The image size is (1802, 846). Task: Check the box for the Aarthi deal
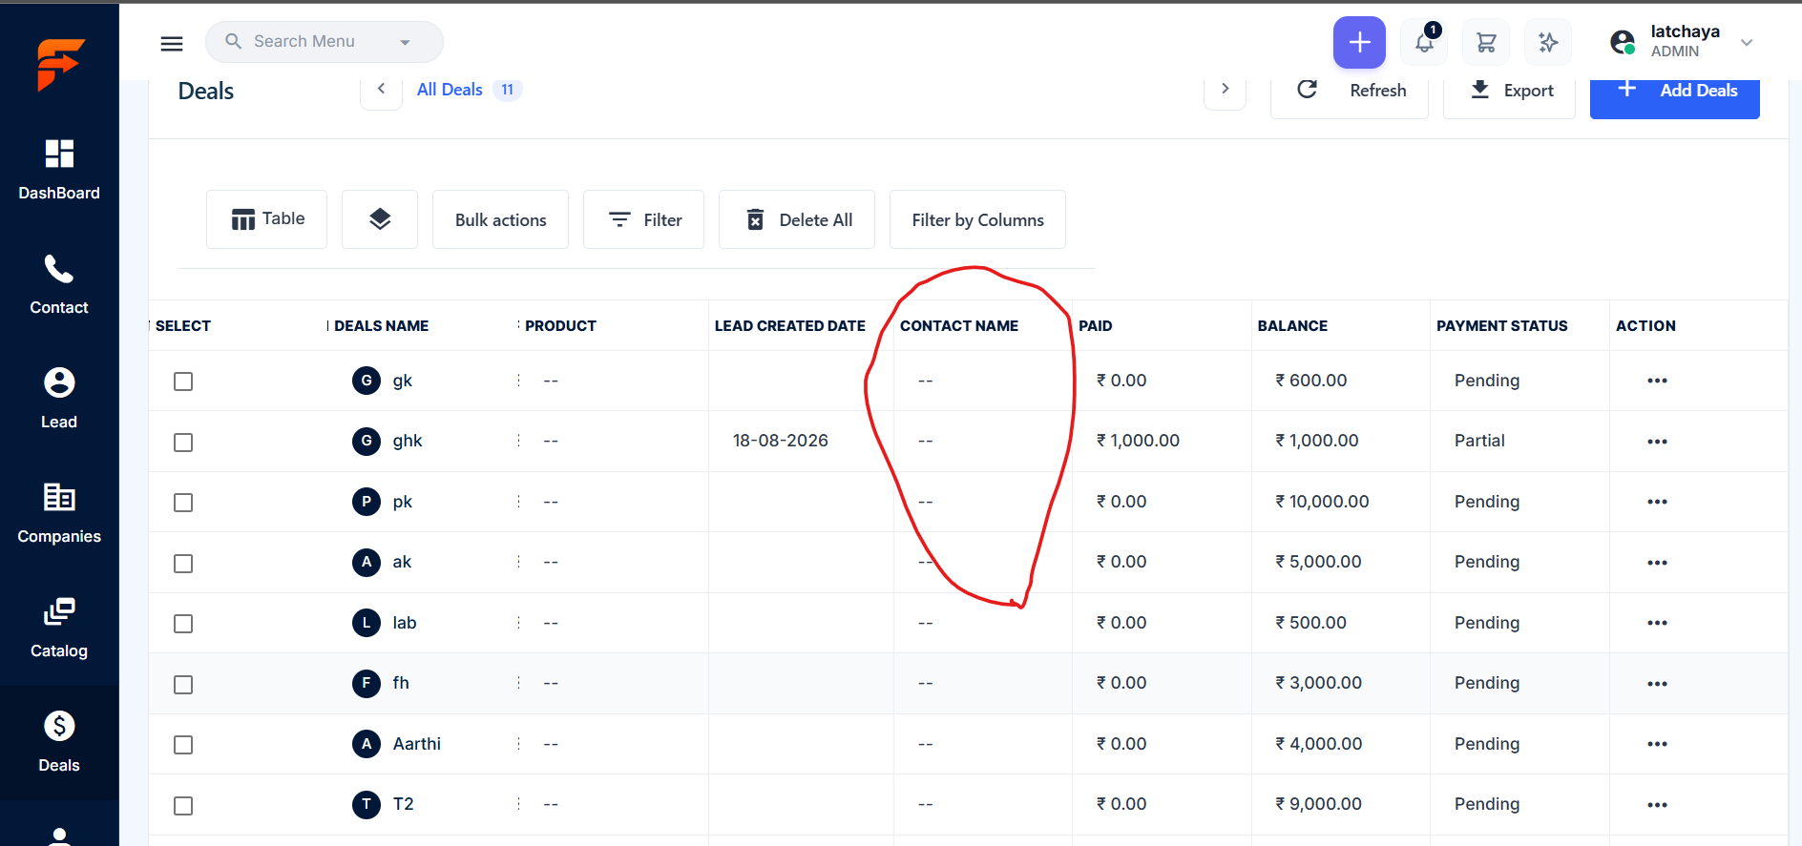tap(183, 745)
